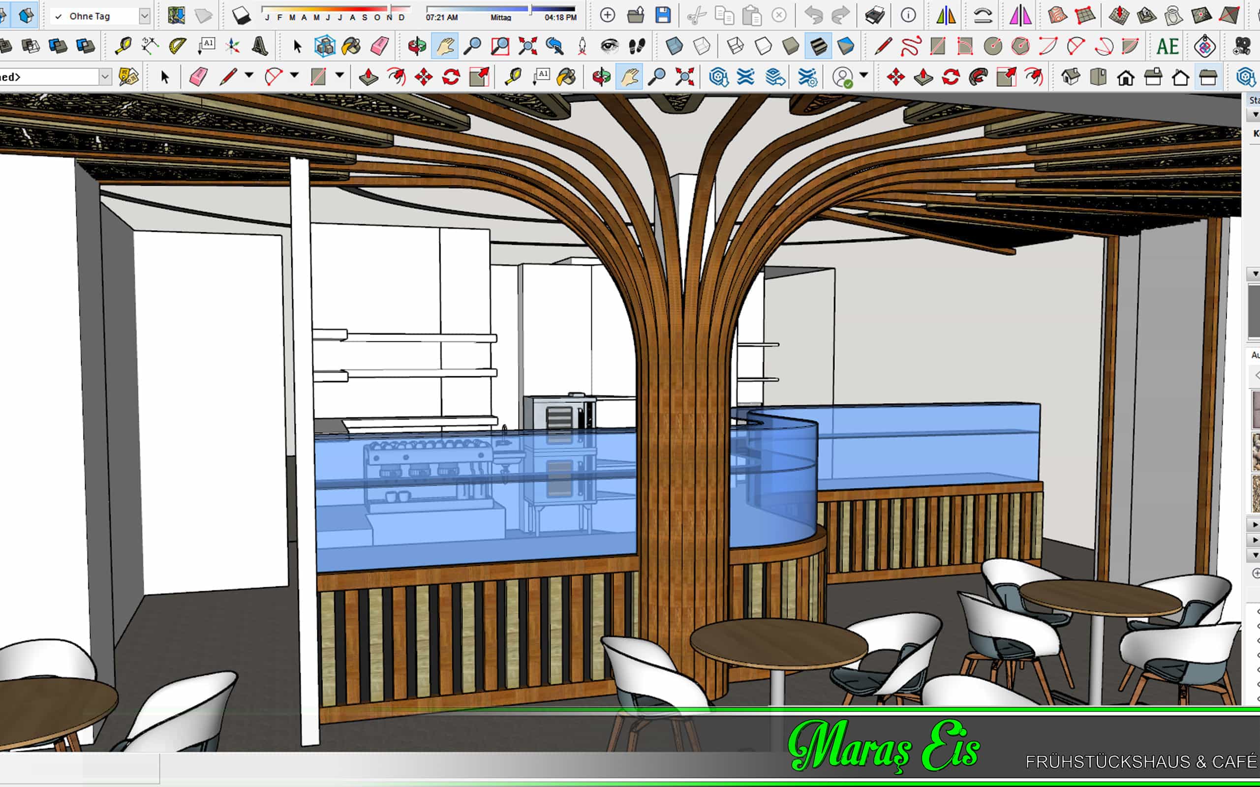Enable the X-ray face style
The image size is (1260, 787).
674,46
